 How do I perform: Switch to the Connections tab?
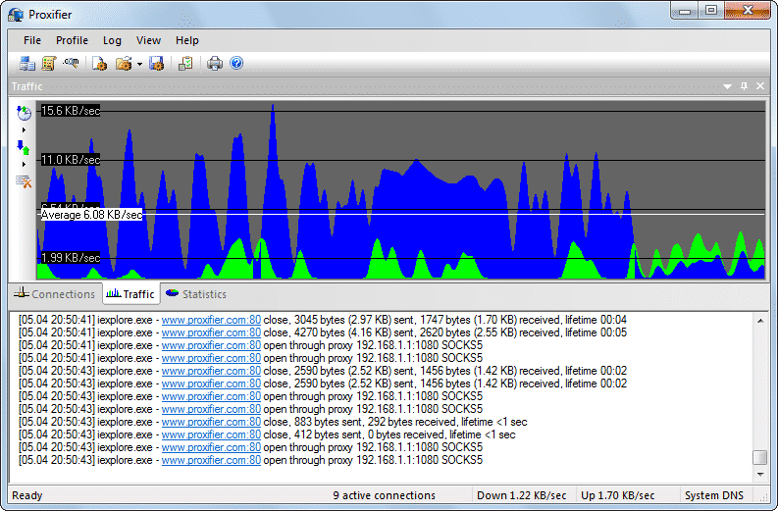(x=55, y=294)
